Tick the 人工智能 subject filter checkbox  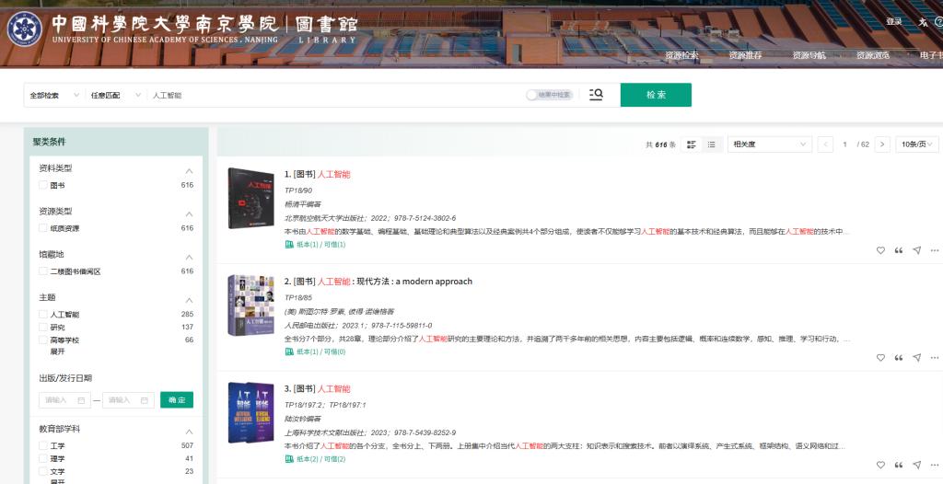pyautogui.click(x=43, y=315)
